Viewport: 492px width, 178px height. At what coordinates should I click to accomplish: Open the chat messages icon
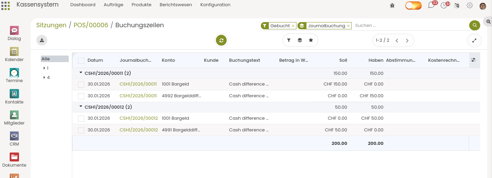click(431, 6)
